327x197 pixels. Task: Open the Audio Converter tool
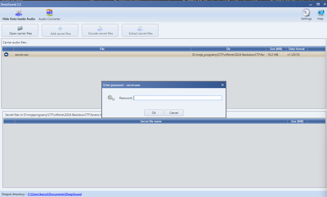[x=49, y=13]
